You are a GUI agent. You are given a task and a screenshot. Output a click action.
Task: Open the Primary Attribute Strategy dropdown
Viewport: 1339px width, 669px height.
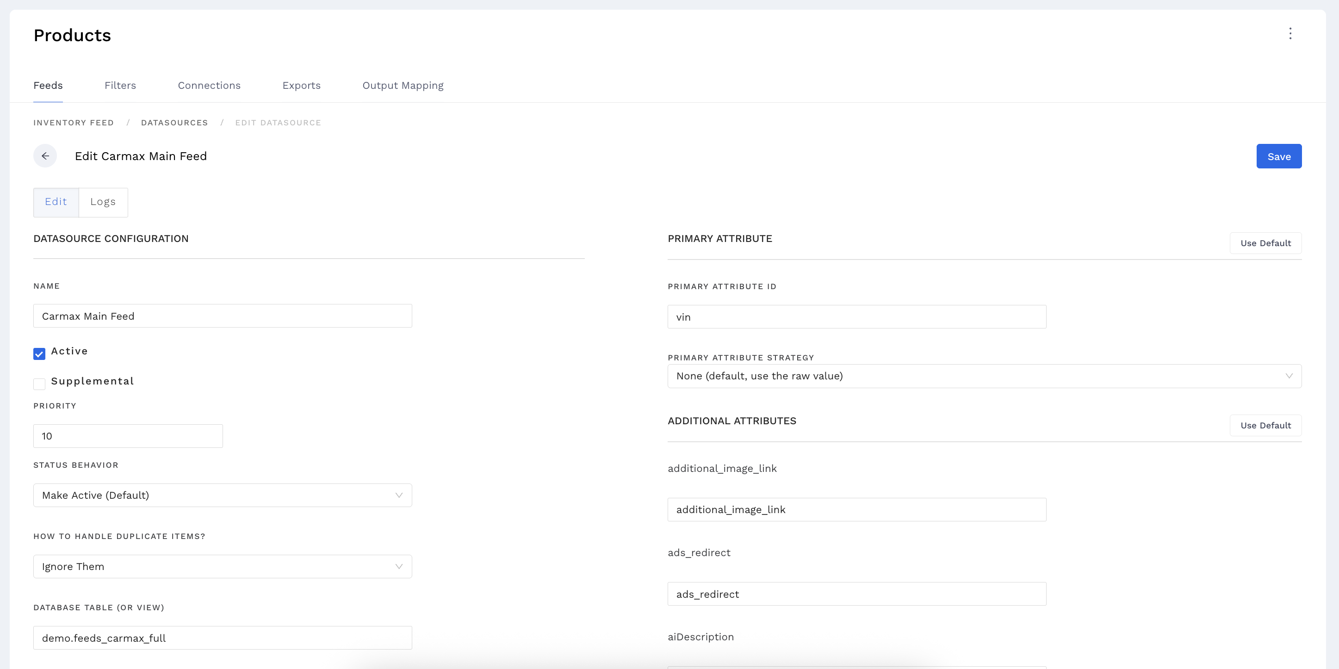[984, 376]
